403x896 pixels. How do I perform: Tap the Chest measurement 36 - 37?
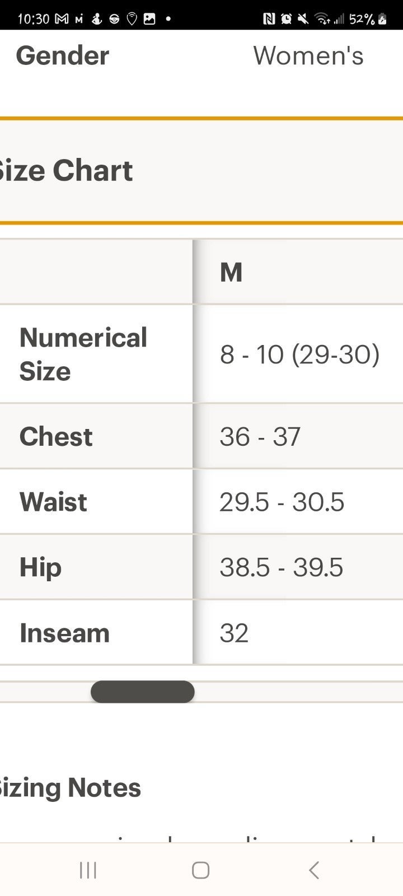click(x=260, y=436)
